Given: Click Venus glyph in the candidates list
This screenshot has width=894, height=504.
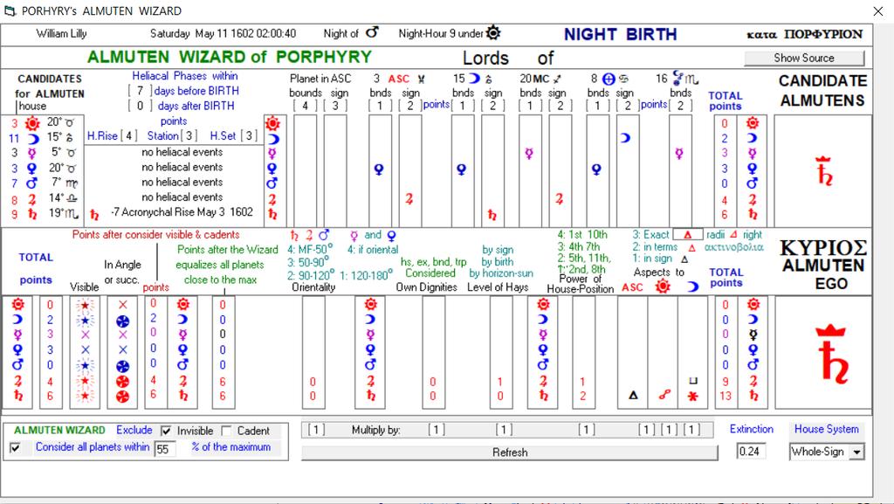Looking at the screenshot, I should tap(32, 169).
